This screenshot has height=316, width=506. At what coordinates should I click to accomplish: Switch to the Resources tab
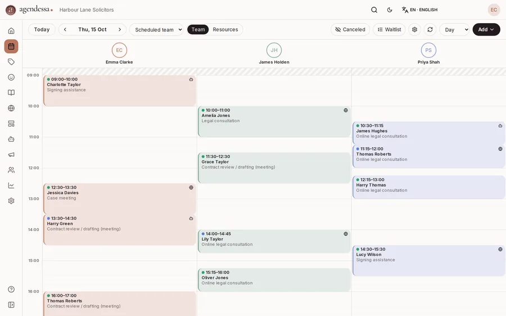click(225, 29)
